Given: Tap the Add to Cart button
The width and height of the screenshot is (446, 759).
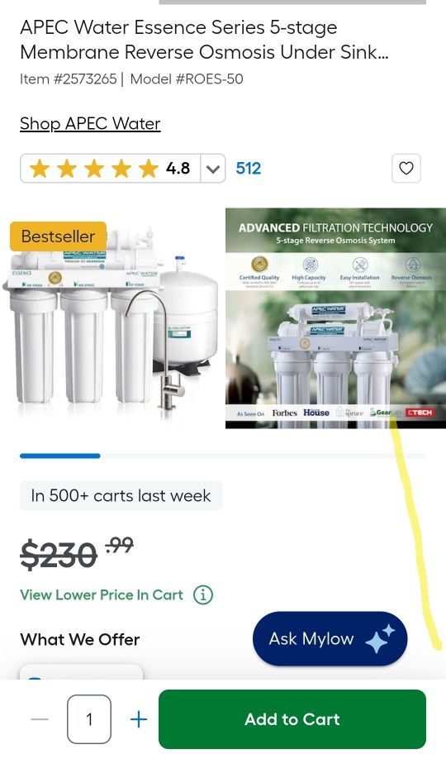Looking at the screenshot, I should tap(292, 719).
